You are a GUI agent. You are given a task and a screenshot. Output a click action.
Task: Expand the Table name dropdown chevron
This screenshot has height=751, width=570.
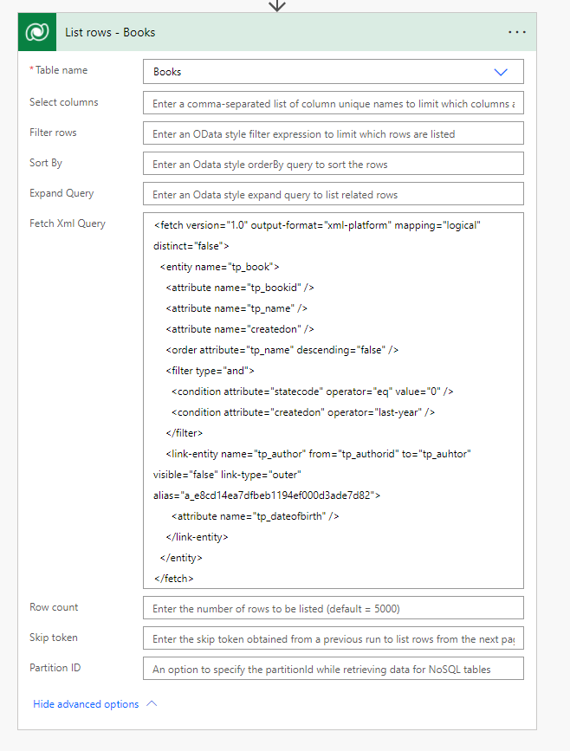500,72
